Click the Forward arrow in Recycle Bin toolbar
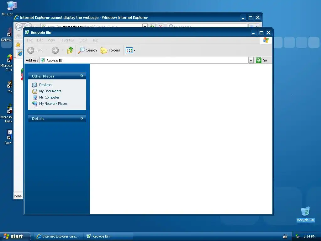 [x=55, y=50]
